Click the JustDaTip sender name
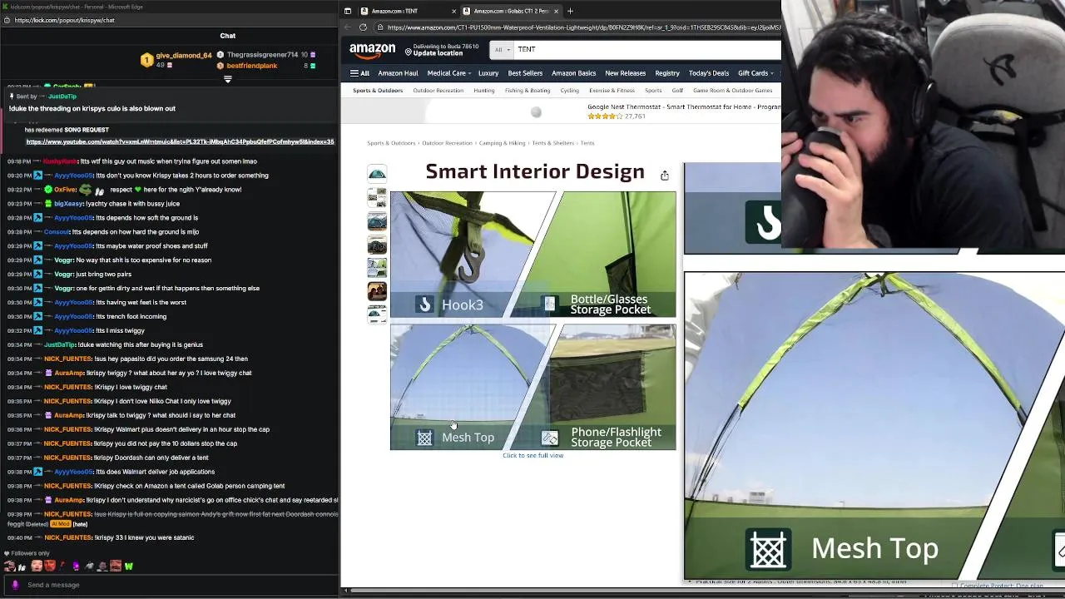This screenshot has height=599, width=1065. pyautogui.click(x=62, y=97)
